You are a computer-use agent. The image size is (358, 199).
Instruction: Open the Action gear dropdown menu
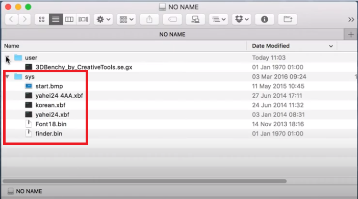[x=103, y=19]
